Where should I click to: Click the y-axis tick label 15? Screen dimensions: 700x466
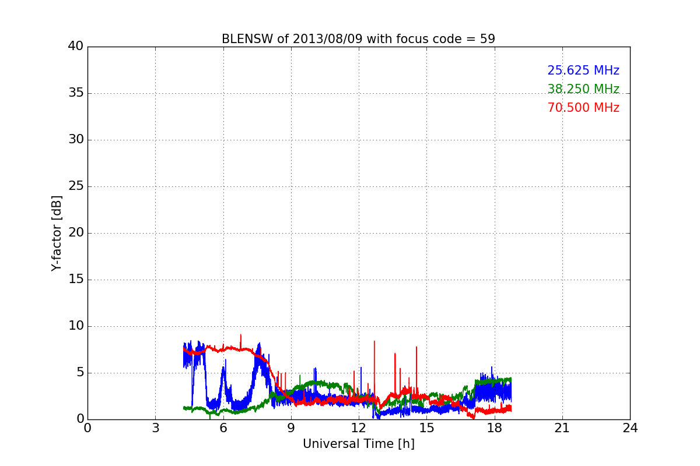pyautogui.click(x=76, y=280)
